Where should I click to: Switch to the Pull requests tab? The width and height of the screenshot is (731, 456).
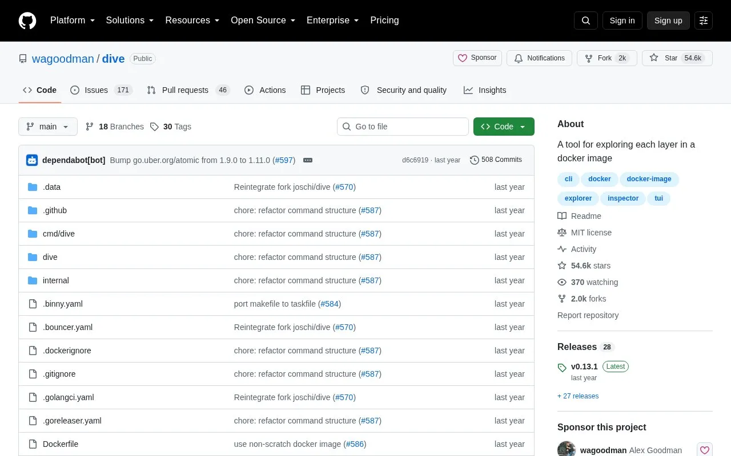tap(188, 90)
